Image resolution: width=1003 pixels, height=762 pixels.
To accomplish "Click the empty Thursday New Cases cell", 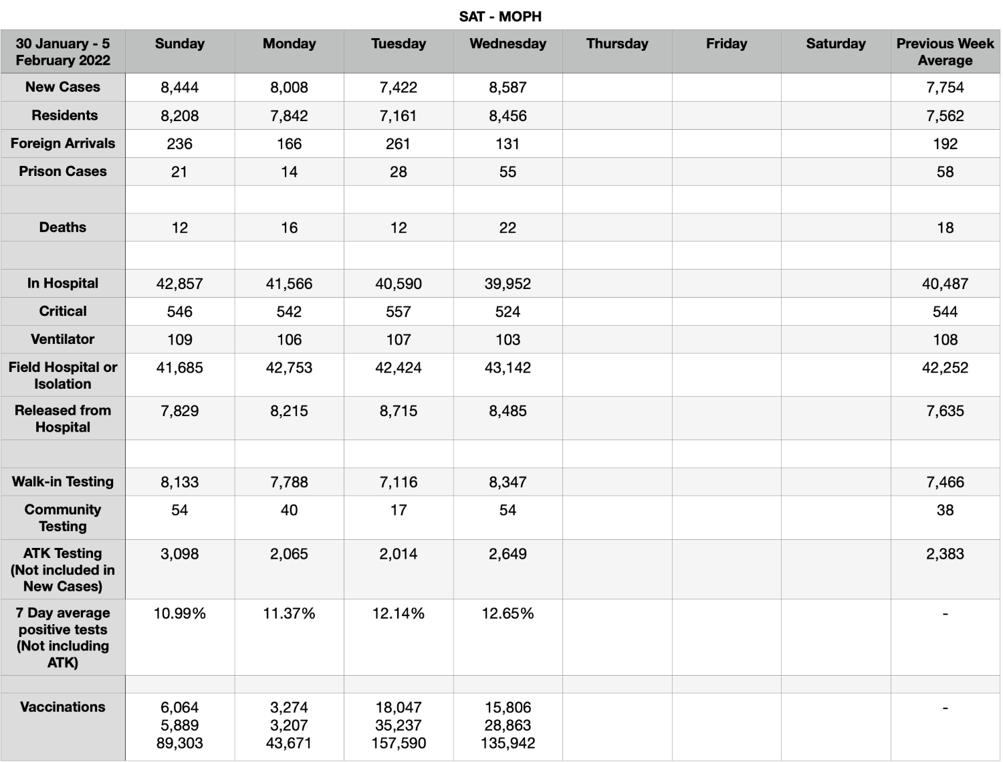I will click(x=617, y=87).
